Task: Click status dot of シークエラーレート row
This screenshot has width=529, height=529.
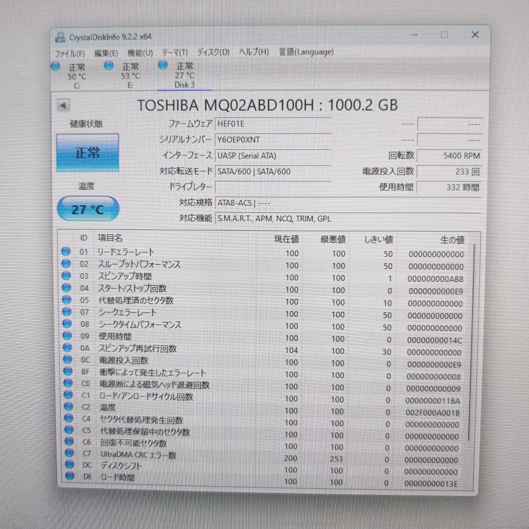Action: 67,312
